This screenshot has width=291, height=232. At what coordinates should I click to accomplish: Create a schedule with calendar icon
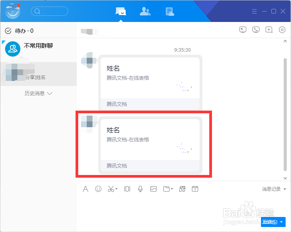[195, 189]
